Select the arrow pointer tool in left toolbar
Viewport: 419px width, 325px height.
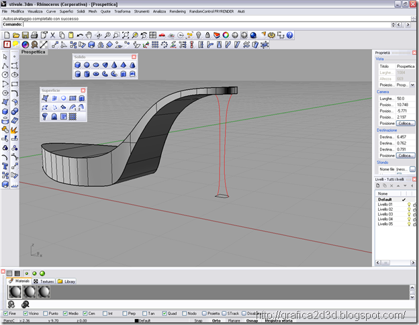5,56
